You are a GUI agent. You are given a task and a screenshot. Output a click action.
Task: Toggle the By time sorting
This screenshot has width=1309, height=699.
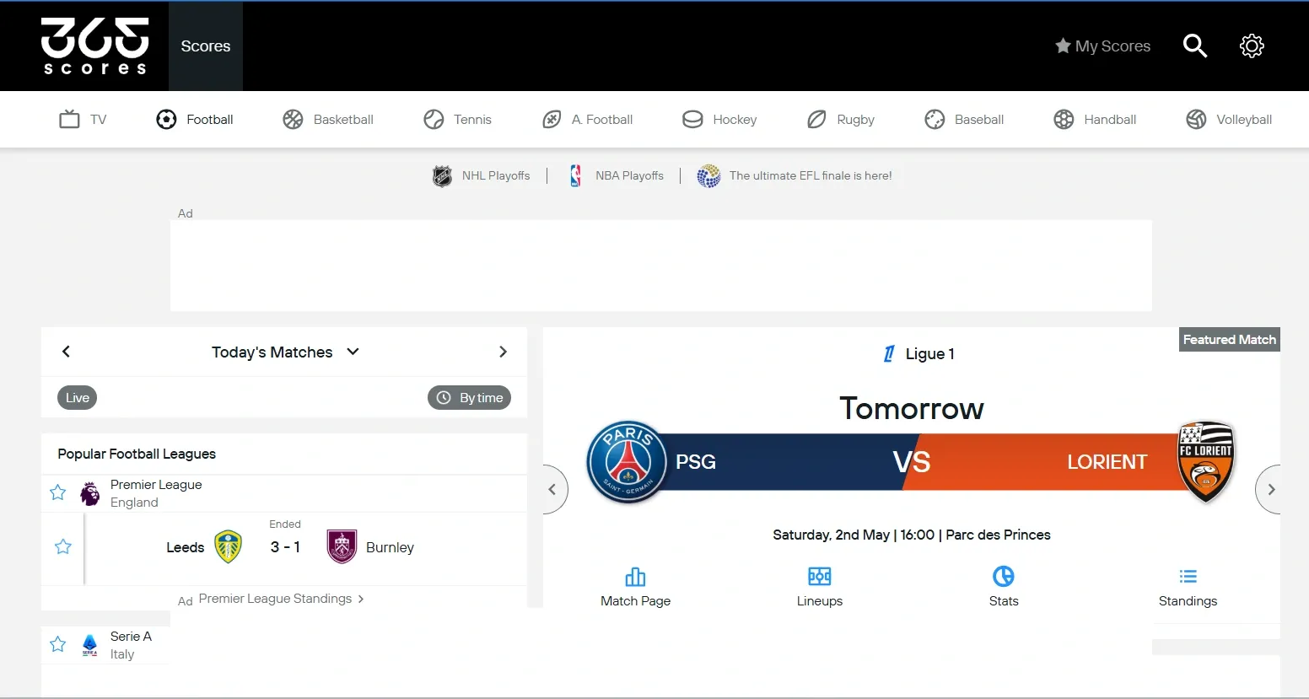[469, 398]
